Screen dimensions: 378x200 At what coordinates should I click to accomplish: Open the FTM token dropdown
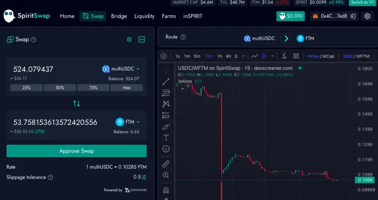[128, 122]
